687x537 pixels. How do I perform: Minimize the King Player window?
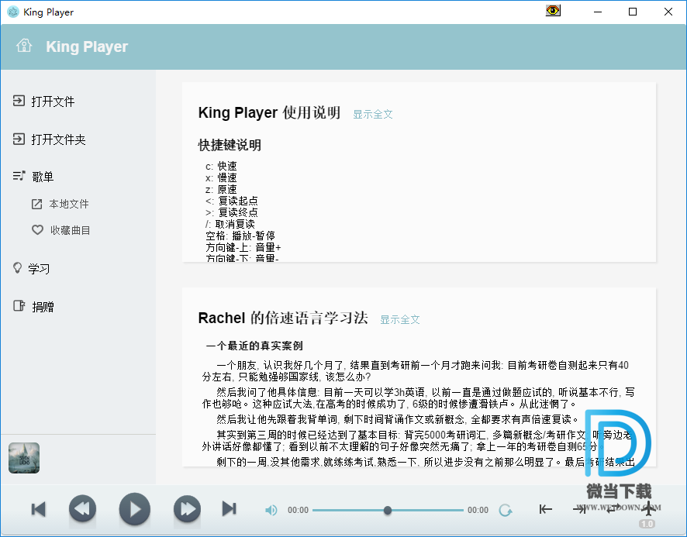click(x=598, y=12)
